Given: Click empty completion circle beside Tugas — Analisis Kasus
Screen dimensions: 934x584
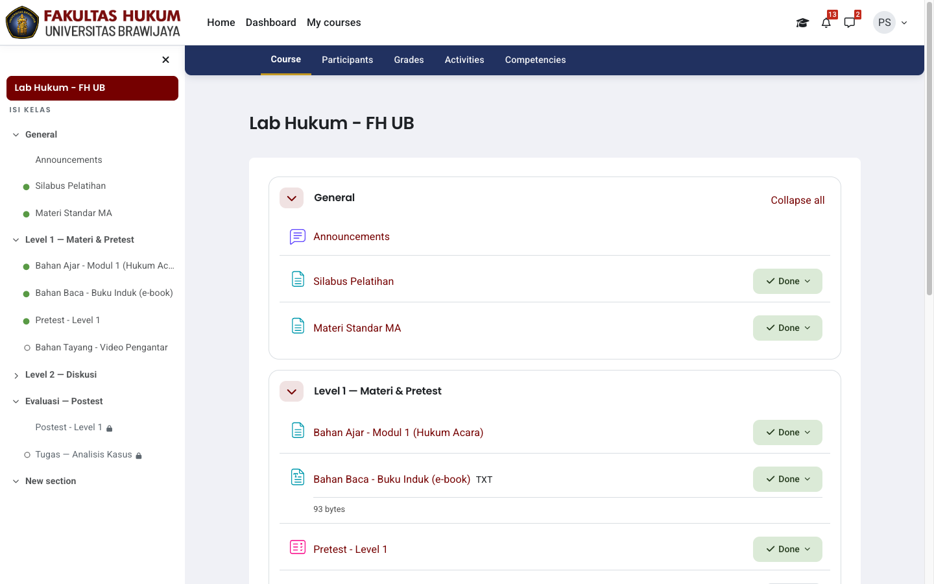Looking at the screenshot, I should point(27,455).
